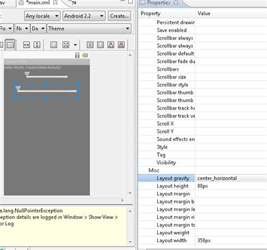The width and height of the screenshot is (267, 250).
Task: Click the assign weight icon
Action: [x=111, y=45]
